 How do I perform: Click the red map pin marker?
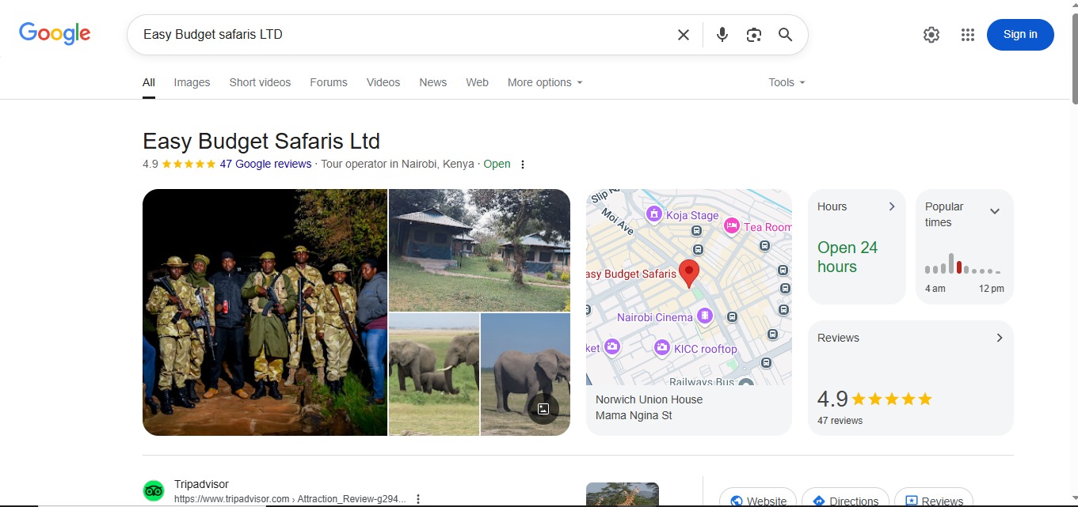(689, 273)
